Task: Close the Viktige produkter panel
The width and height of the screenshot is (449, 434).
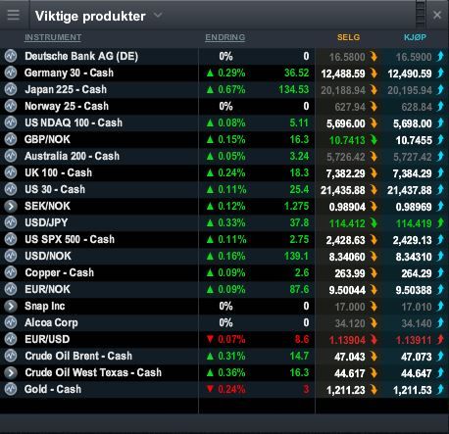Action: 437,15
